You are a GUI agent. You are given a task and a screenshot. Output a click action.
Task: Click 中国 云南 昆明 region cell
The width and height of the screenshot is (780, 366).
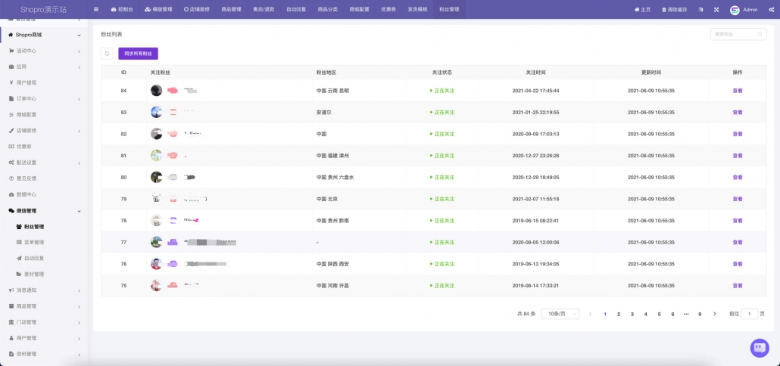[x=332, y=91]
